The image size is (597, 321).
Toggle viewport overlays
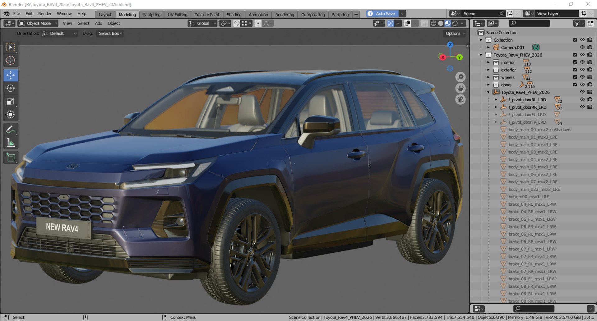pos(407,23)
